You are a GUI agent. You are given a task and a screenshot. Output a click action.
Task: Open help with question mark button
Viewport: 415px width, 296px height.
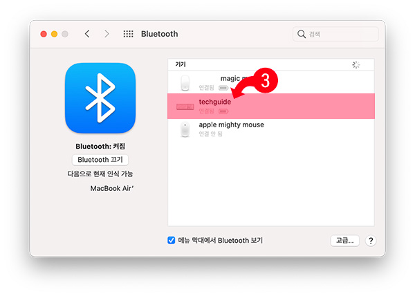pyautogui.click(x=371, y=241)
